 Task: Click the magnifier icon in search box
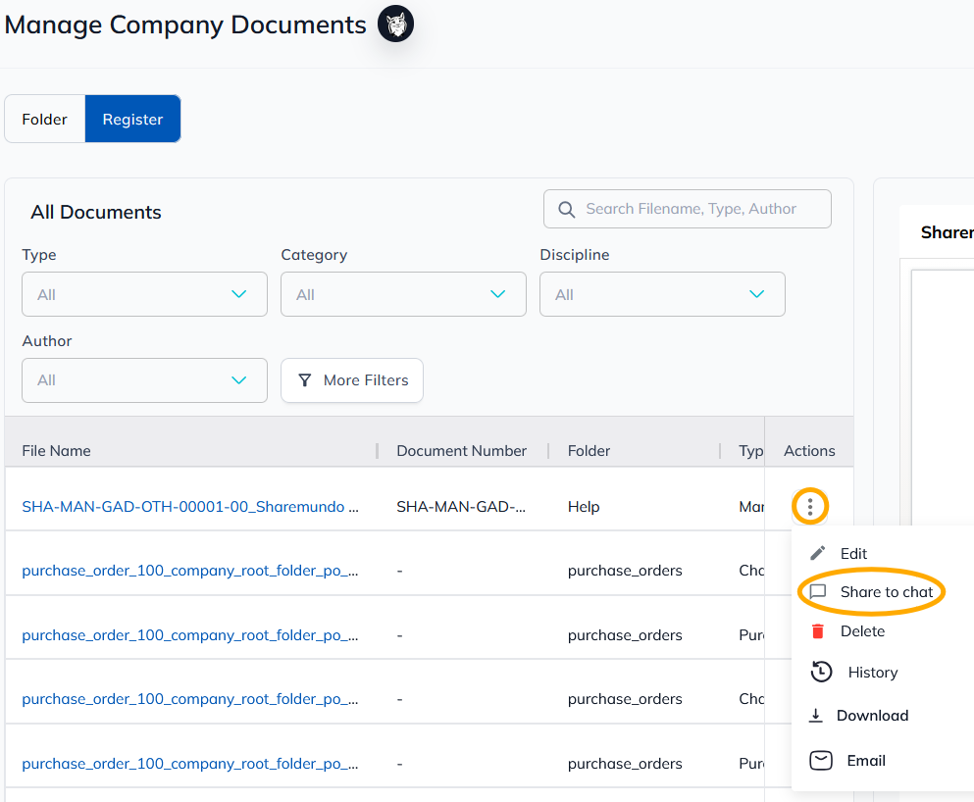[x=566, y=209]
